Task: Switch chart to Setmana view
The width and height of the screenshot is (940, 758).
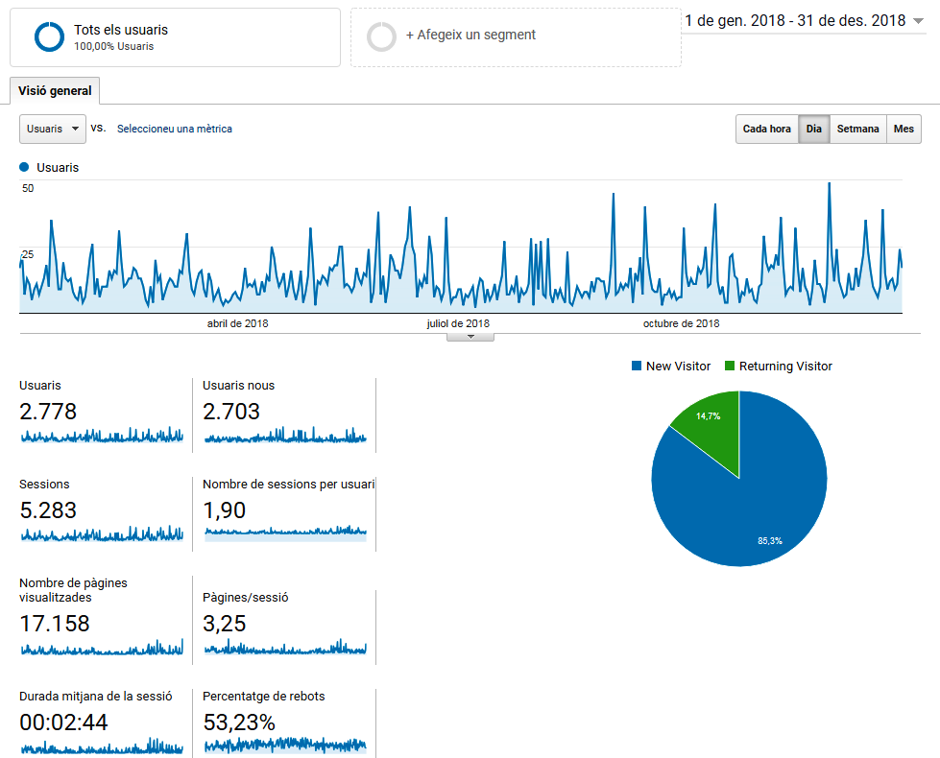Action: tap(857, 130)
